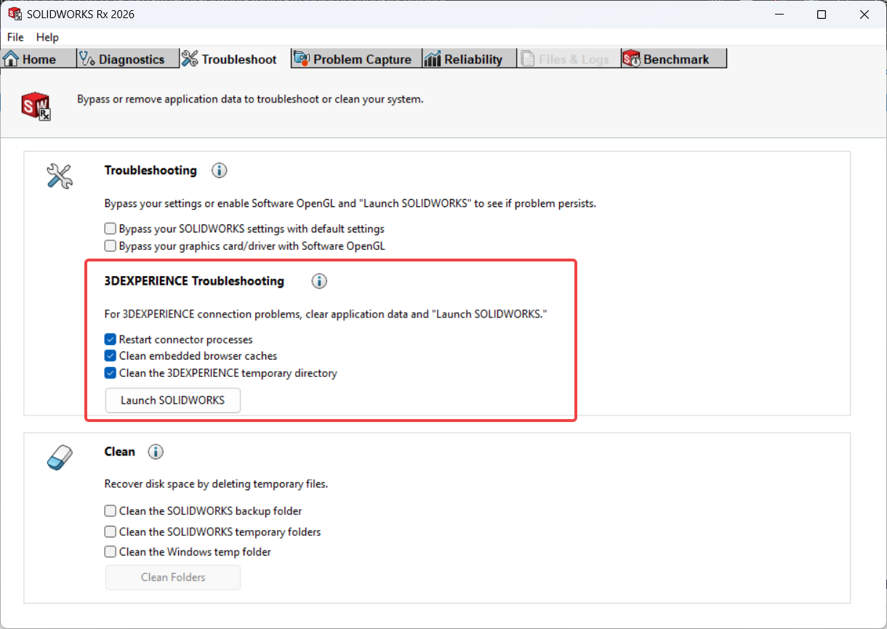Enable Bypass graphics card/driver with Software OpenGL
The height and width of the screenshot is (629, 887).
(x=245, y=246)
